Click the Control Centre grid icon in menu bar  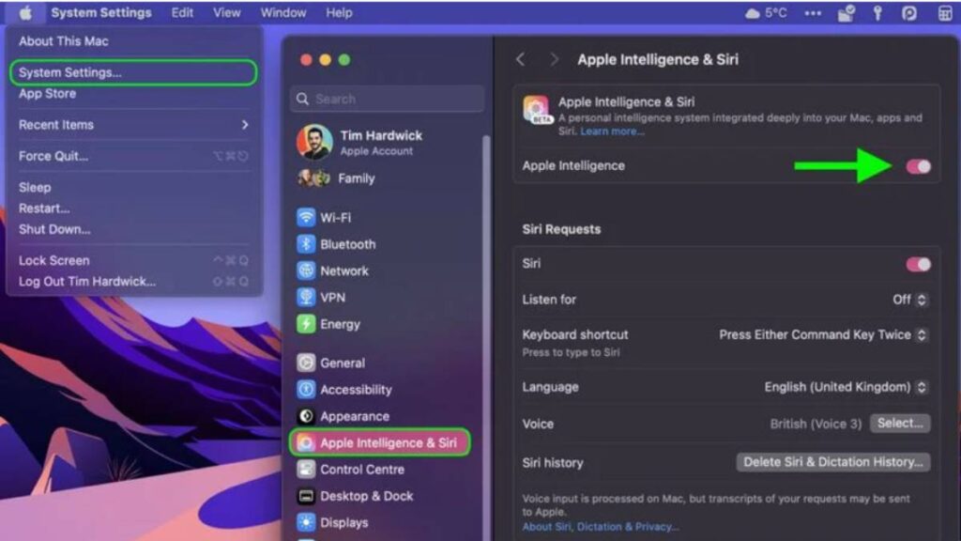click(x=944, y=13)
